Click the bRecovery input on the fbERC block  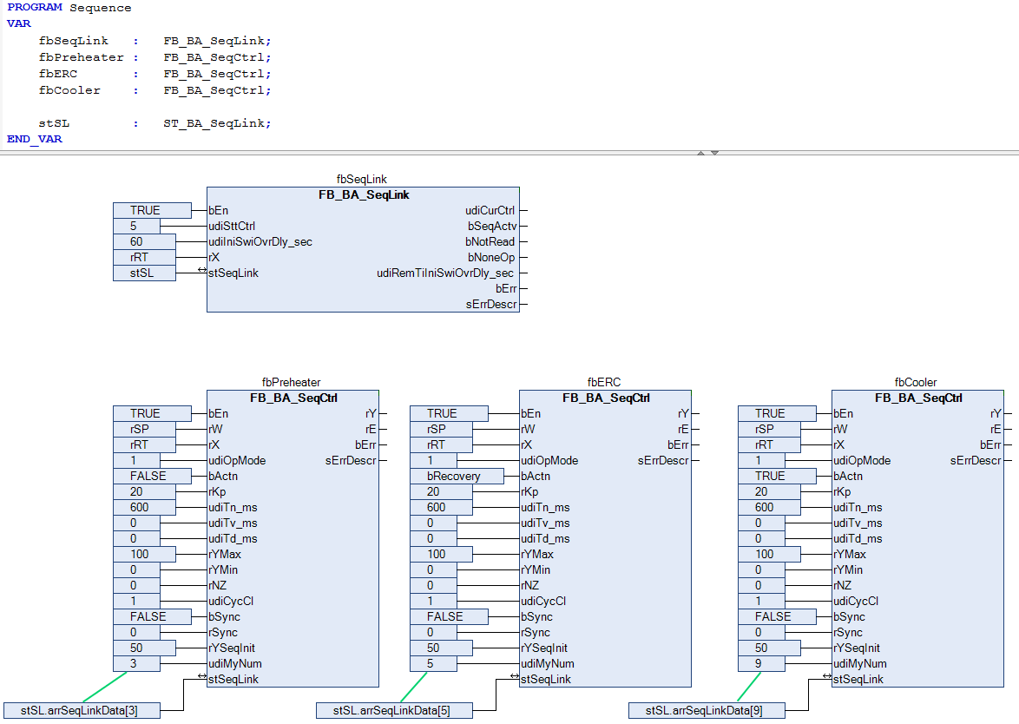coord(457,476)
